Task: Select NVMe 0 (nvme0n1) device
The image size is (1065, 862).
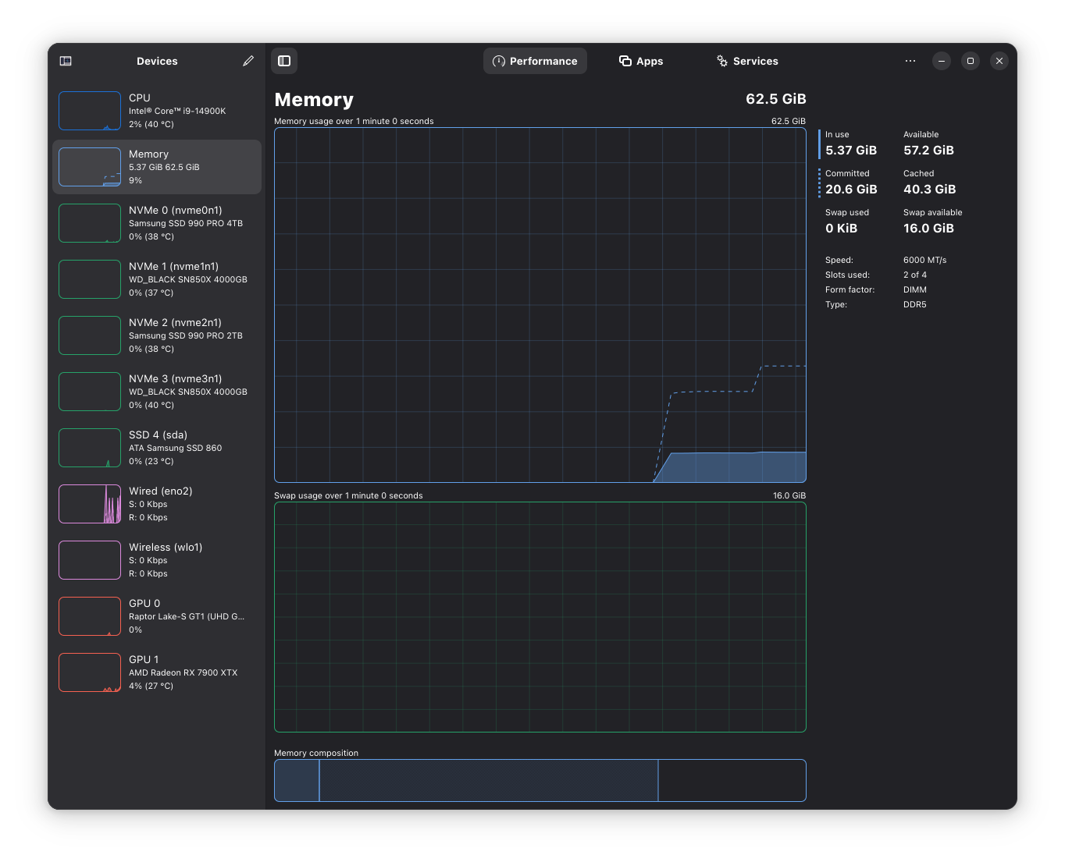Action: (157, 223)
